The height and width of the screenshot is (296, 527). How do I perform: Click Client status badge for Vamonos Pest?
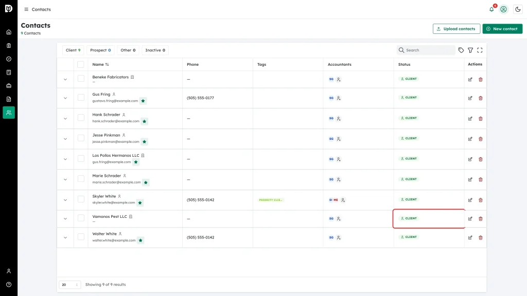409,218
